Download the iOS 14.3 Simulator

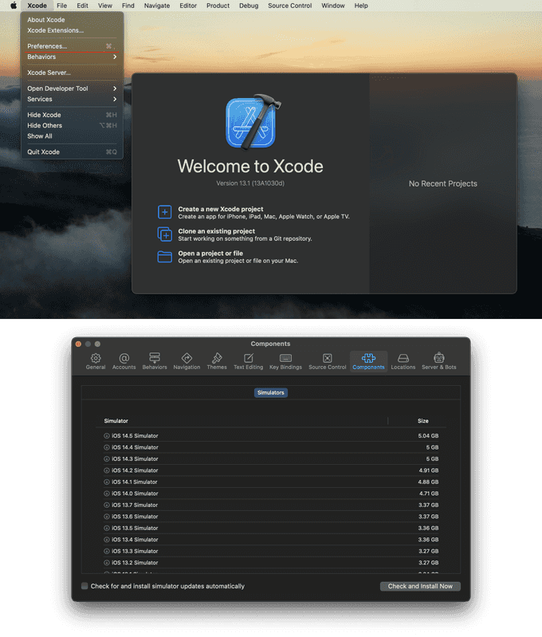click(107, 458)
